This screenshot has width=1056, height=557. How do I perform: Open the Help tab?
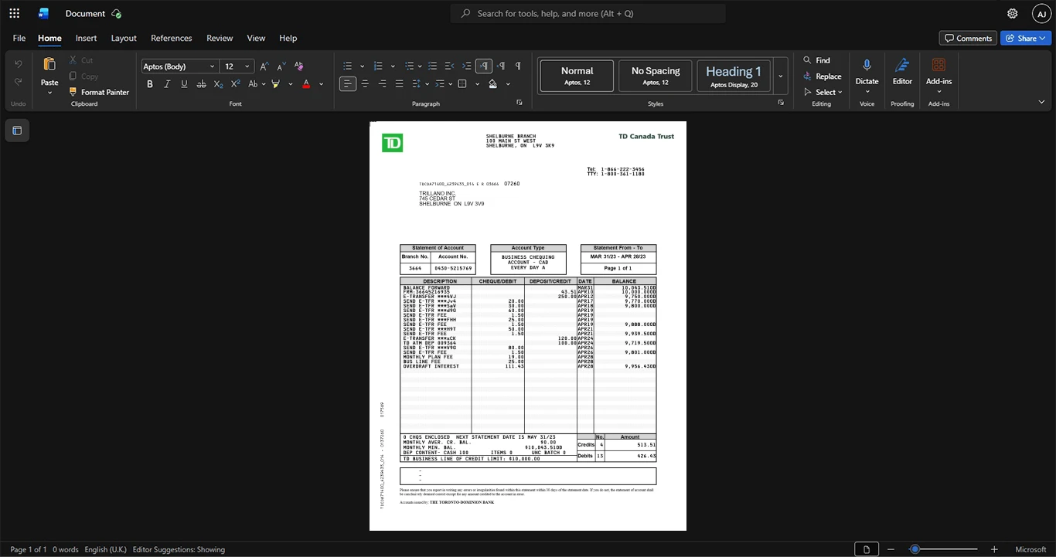[288, 38]
